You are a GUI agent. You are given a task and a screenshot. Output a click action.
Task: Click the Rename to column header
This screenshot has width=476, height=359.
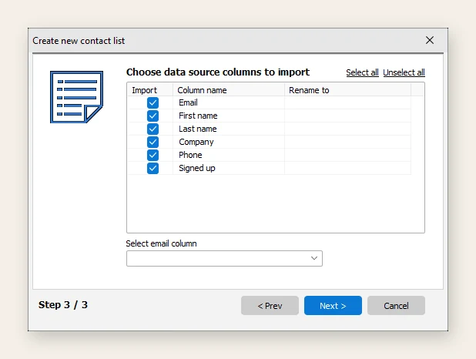[x=347, y=90]
